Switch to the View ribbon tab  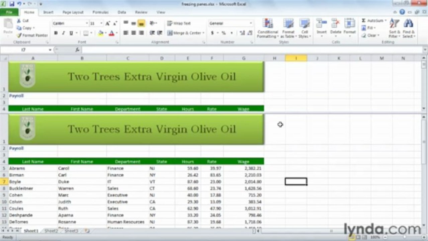pyautogui.click(x=161, y=12)
